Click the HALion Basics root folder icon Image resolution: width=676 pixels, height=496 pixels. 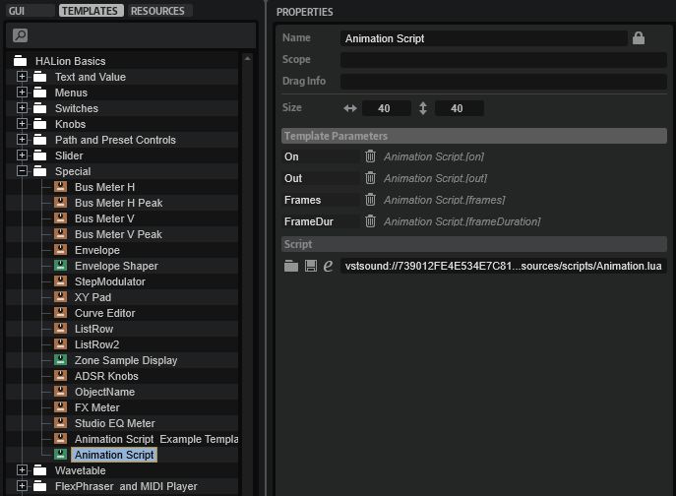point(21,61)
